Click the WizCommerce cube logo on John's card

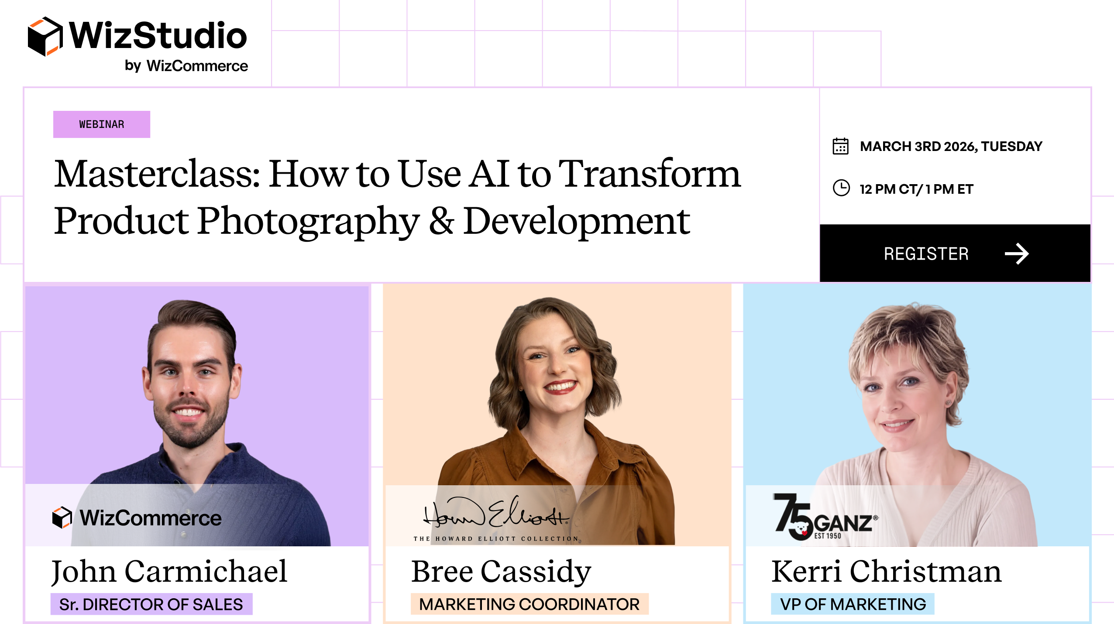pyautogui.click(x=62, y=518)
